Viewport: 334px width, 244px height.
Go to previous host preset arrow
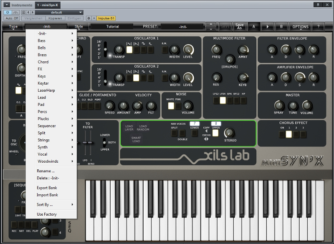(28, 13)
